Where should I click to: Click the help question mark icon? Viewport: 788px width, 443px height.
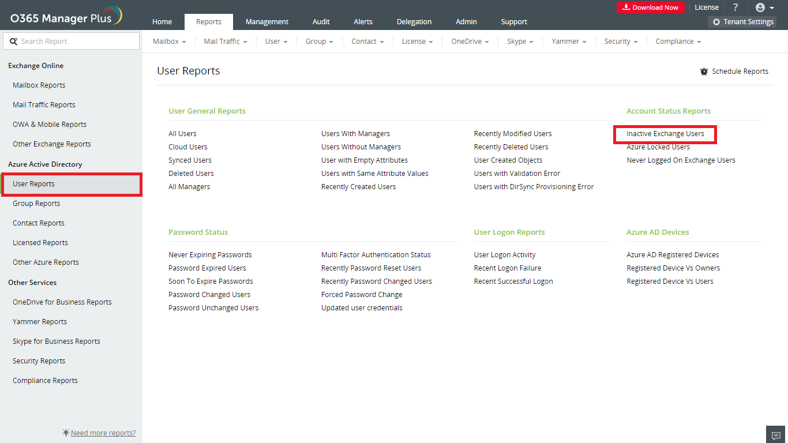pyautogui.click(x=736, y=7)
